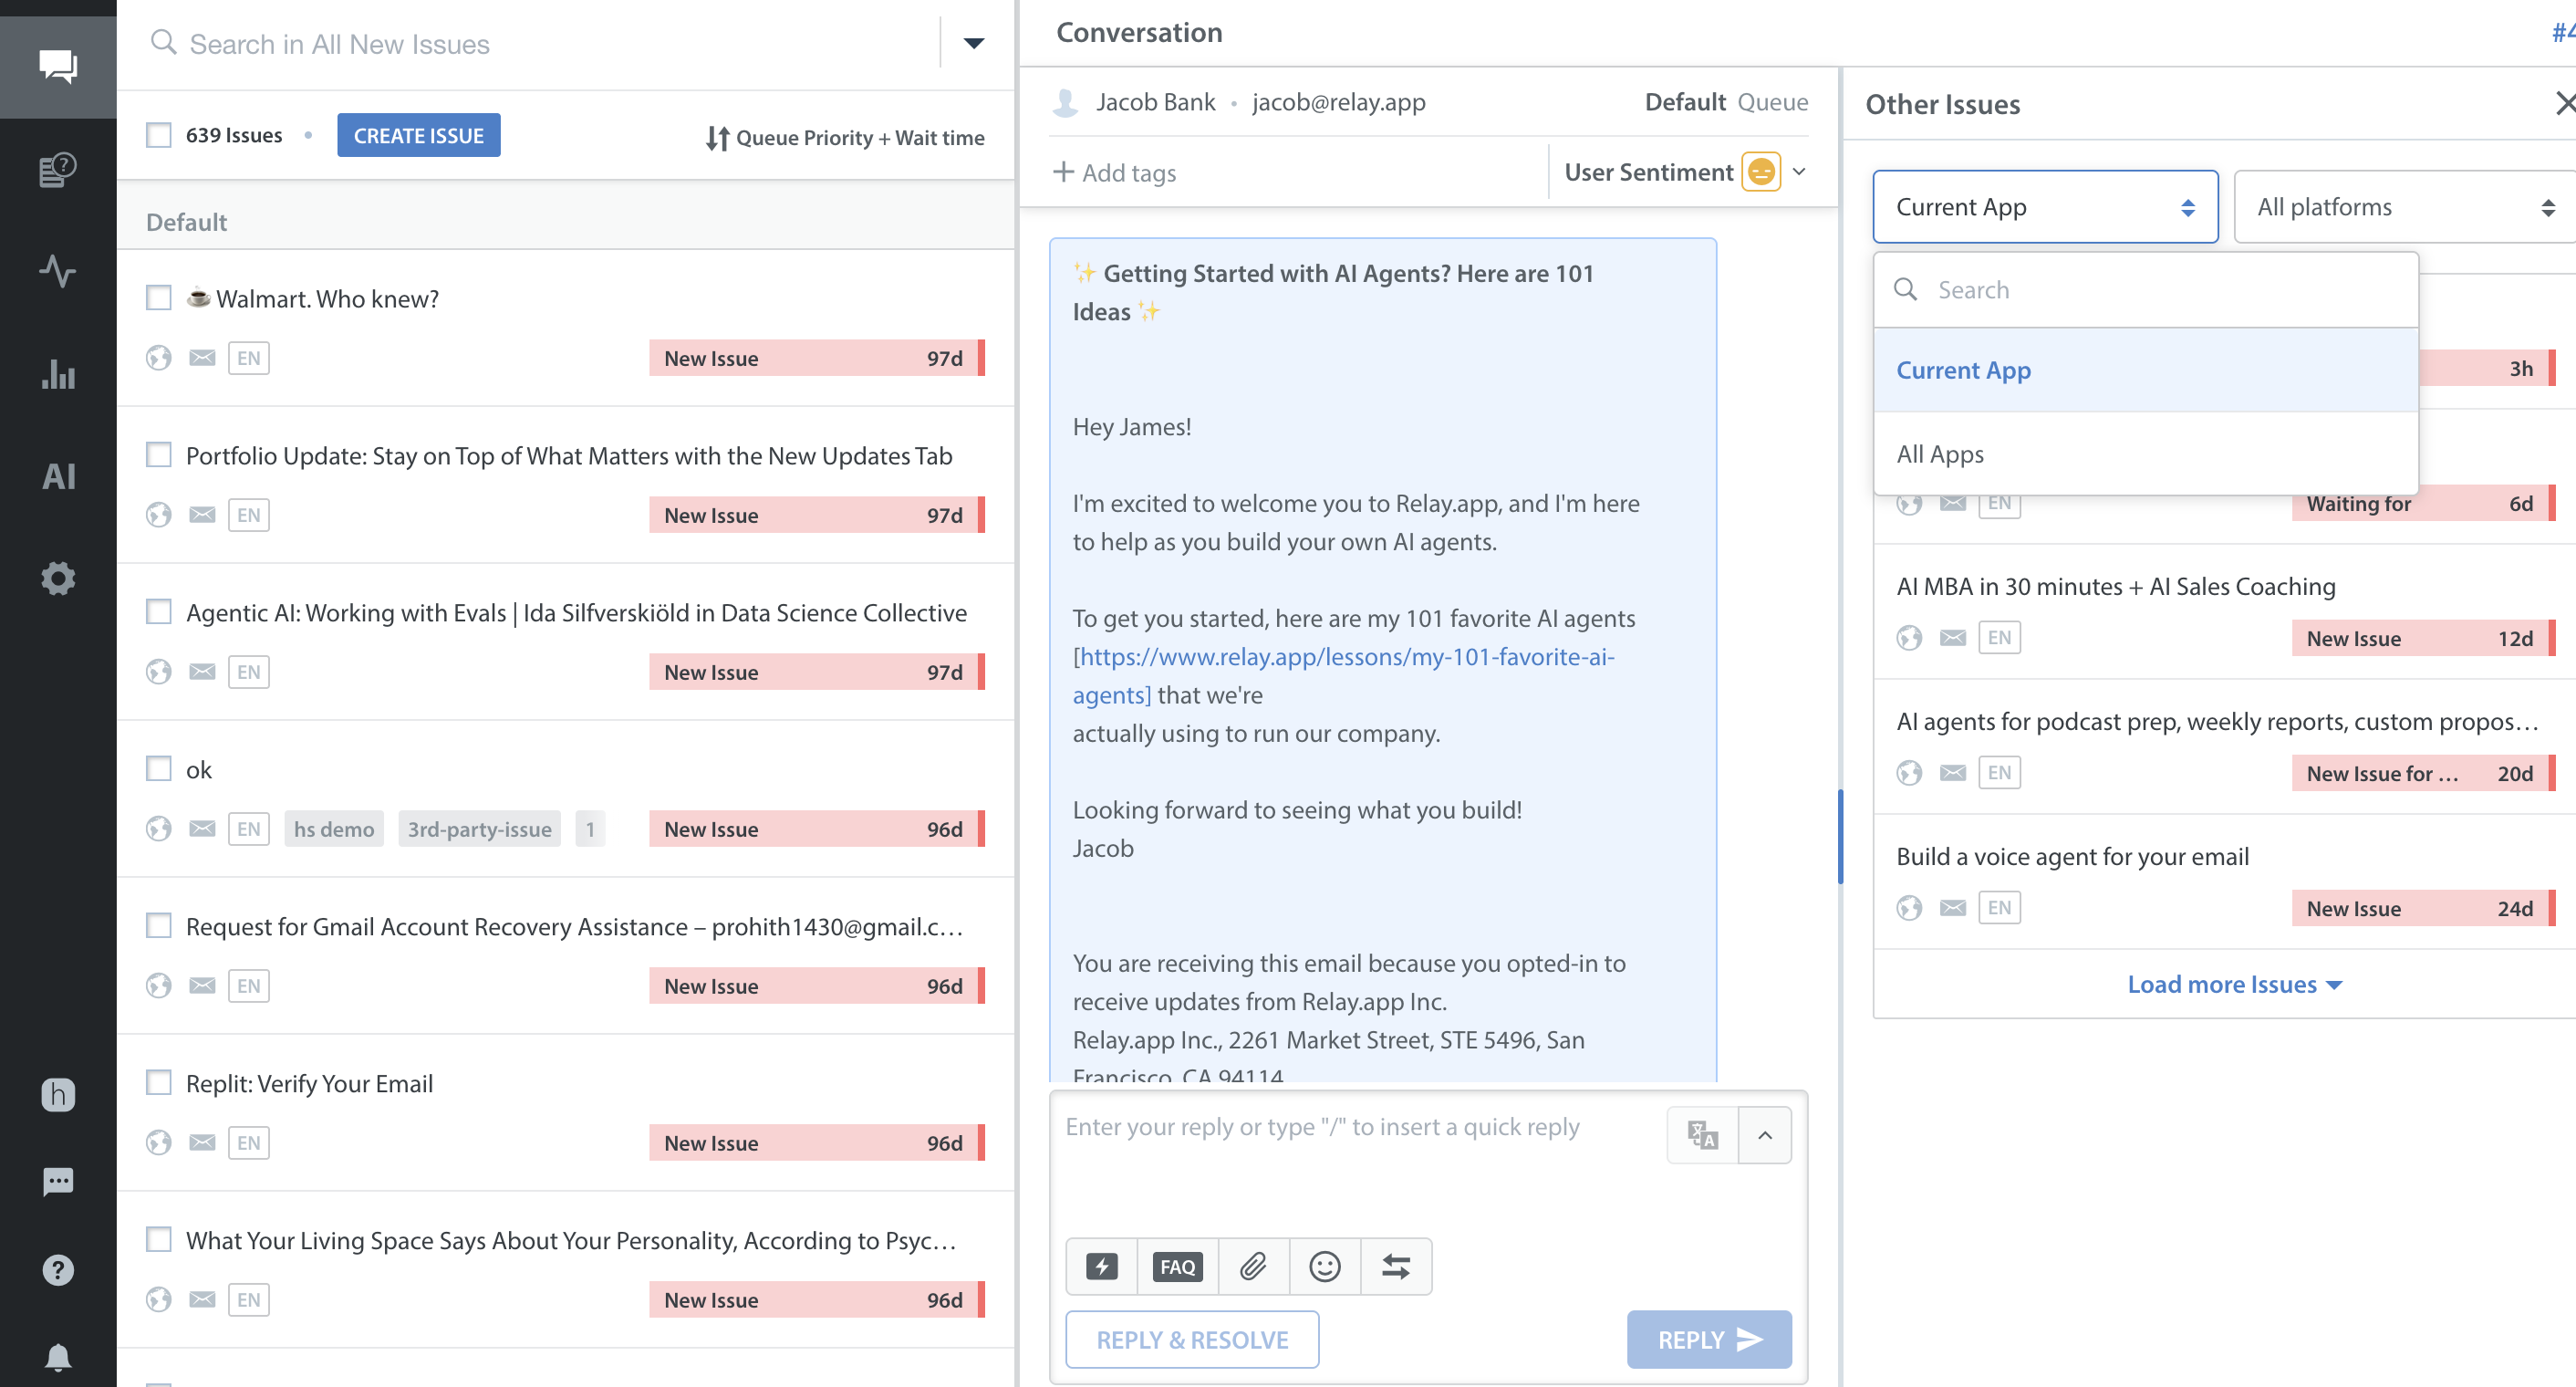Open the quick reply lightning icon
The height and width of the screenshot is (1387, 2576).
pyautogui.click(x=1101, y=1267)
